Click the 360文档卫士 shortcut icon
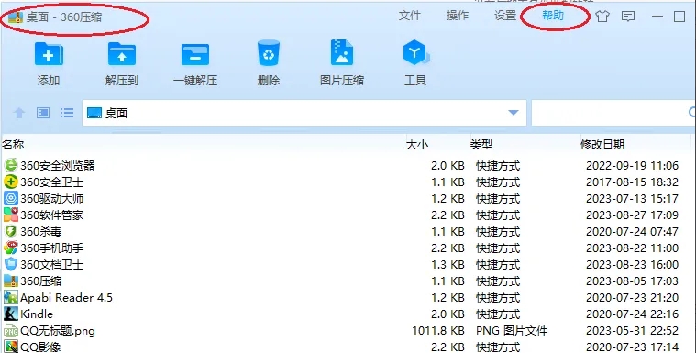The width and height of the screenshot is (696, 353). click(11, 264)
